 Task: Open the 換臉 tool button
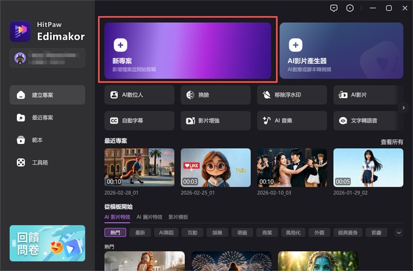pos(216,95)
